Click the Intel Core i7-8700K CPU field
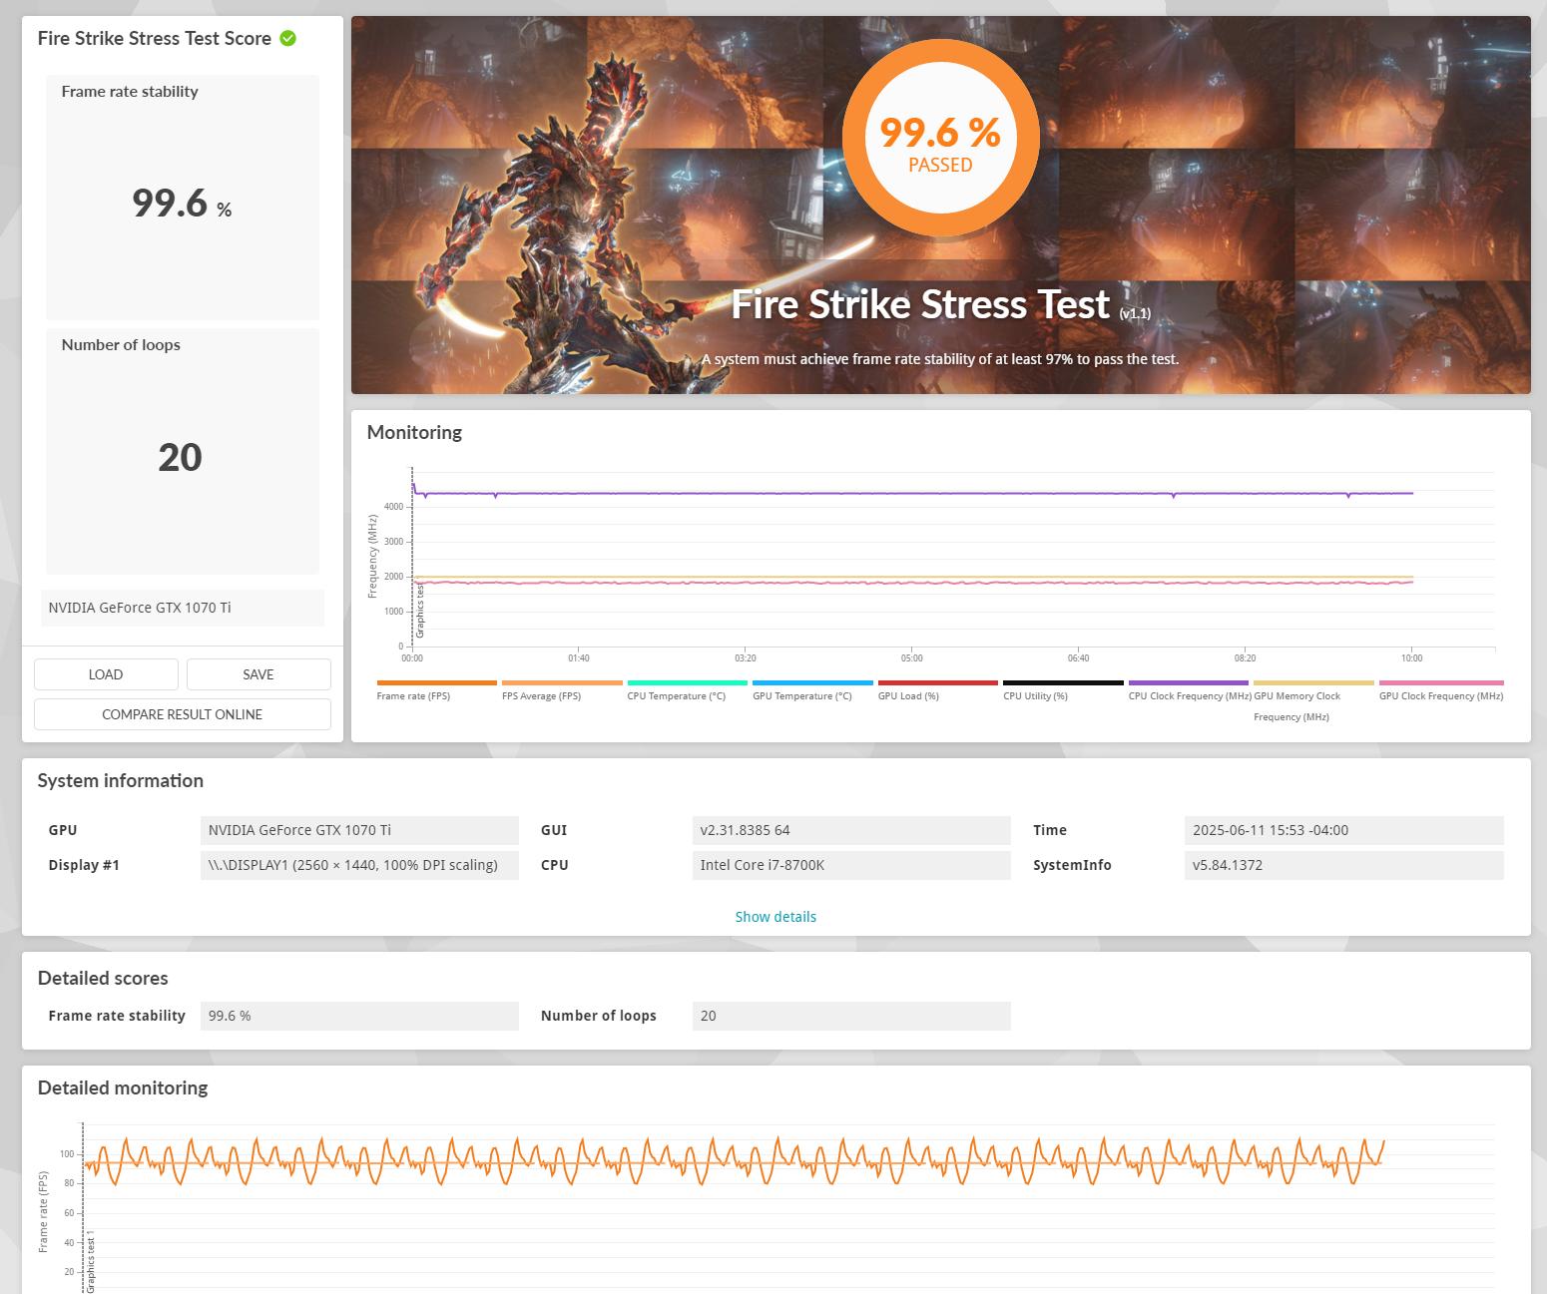1547x1294 pixels. (850, 865)
